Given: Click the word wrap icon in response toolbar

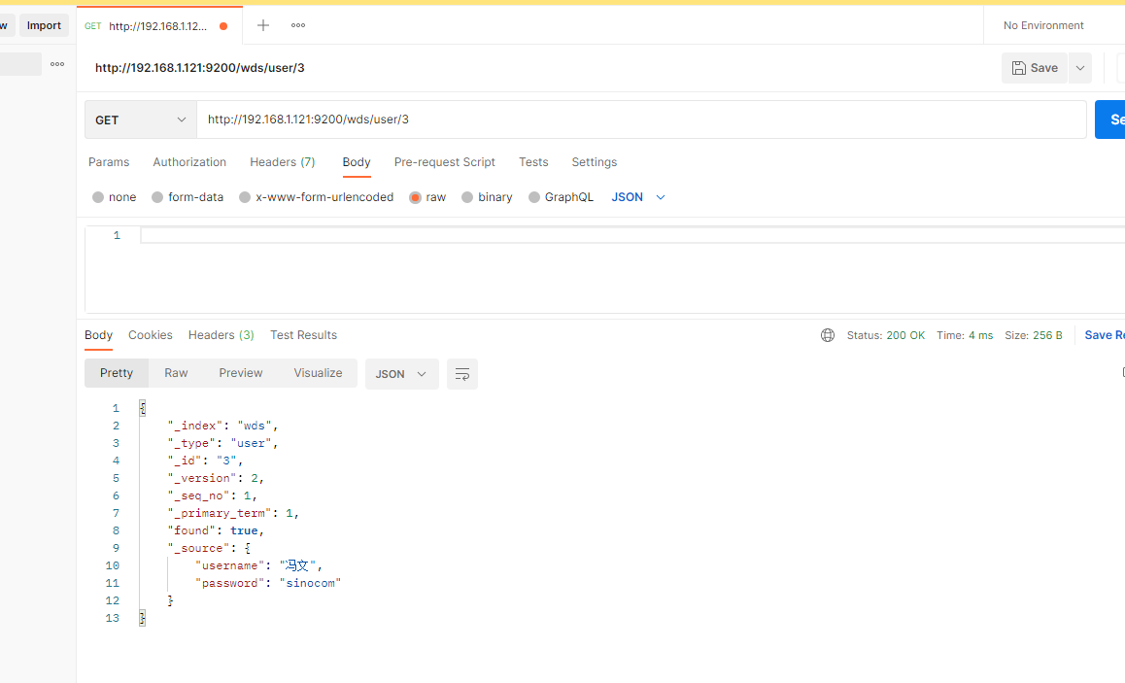Looking at the screenshot, I should coord(462,374).
